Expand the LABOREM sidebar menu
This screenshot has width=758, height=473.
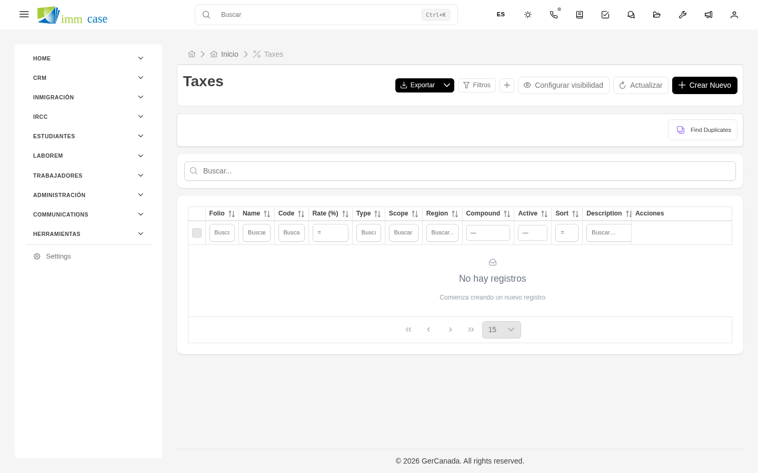88,156
